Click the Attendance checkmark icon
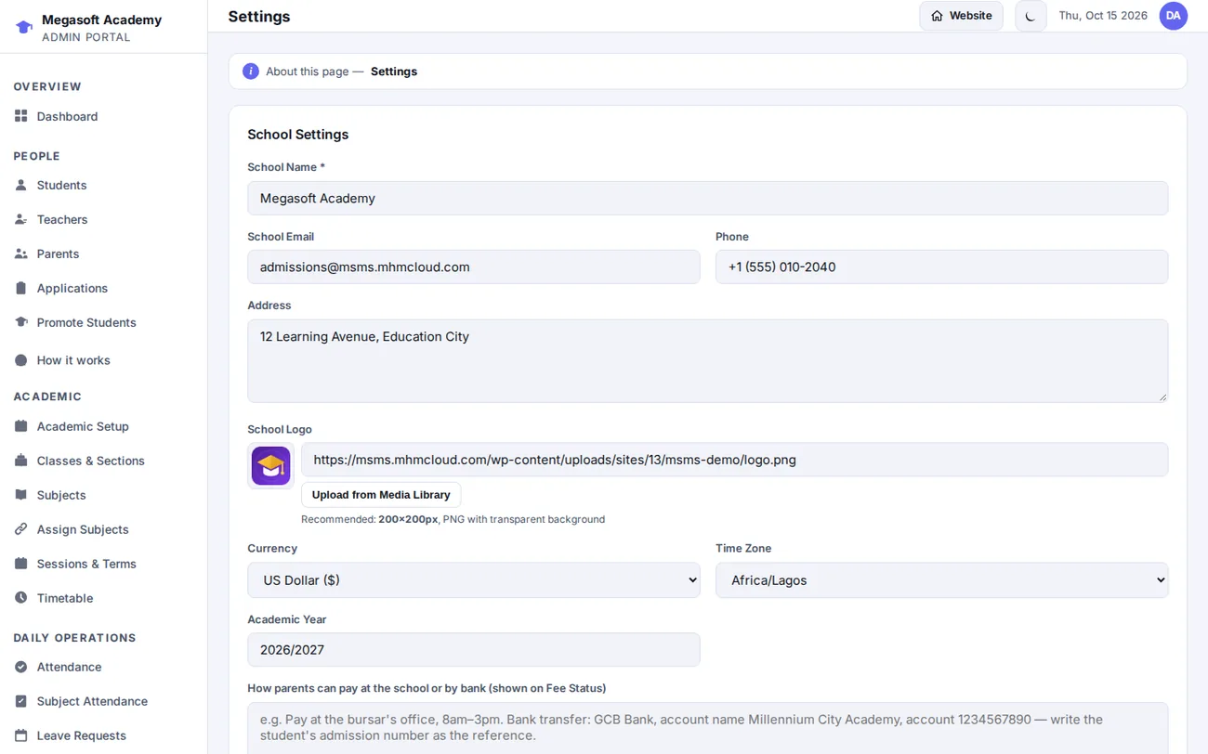 (21, 667)
